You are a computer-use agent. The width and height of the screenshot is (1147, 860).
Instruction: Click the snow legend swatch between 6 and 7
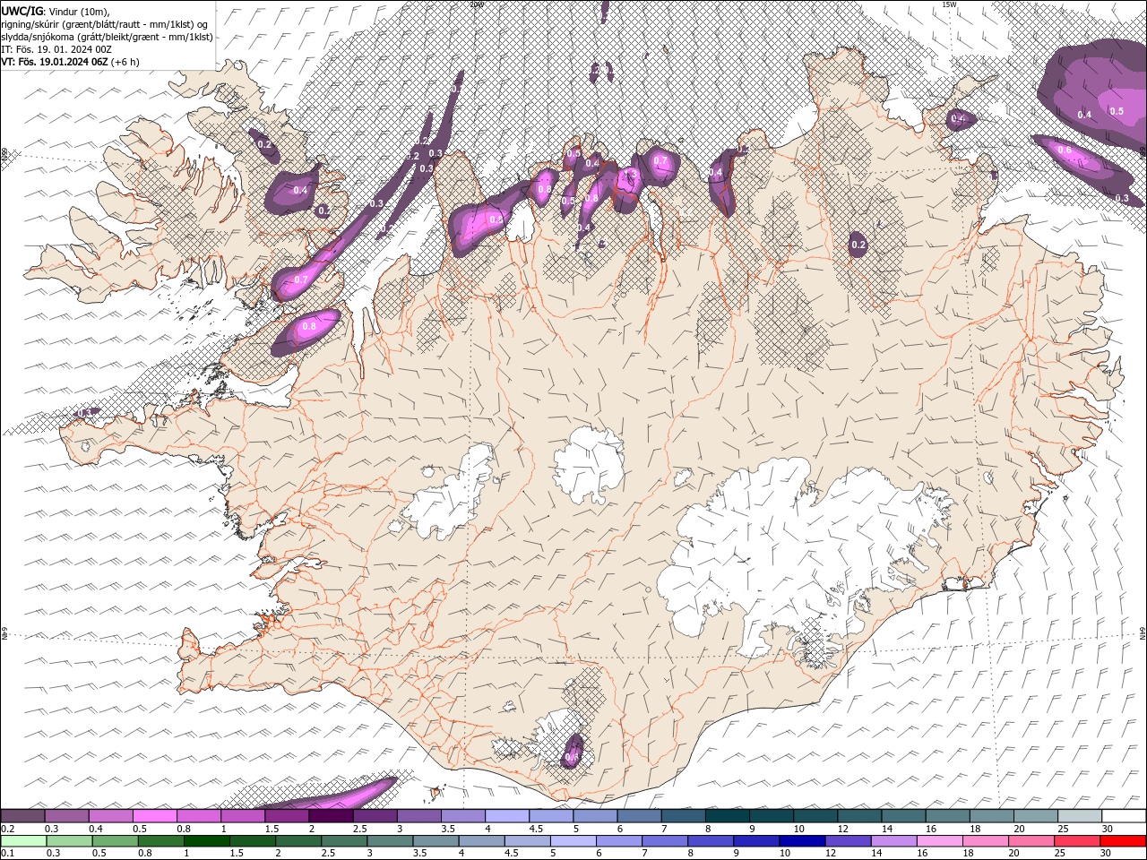639,816
